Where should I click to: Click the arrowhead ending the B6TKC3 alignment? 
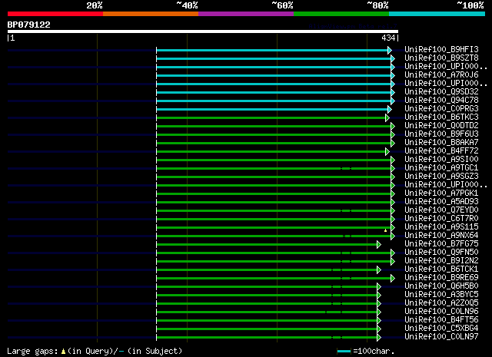click(x=387, y=118)
